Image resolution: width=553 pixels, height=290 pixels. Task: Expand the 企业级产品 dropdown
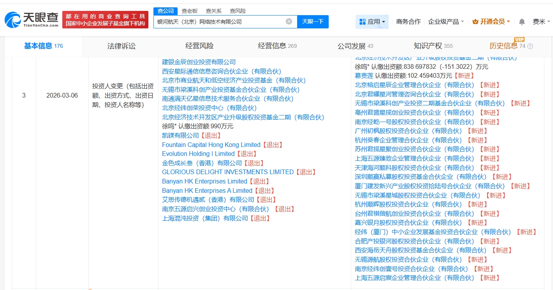446,22
